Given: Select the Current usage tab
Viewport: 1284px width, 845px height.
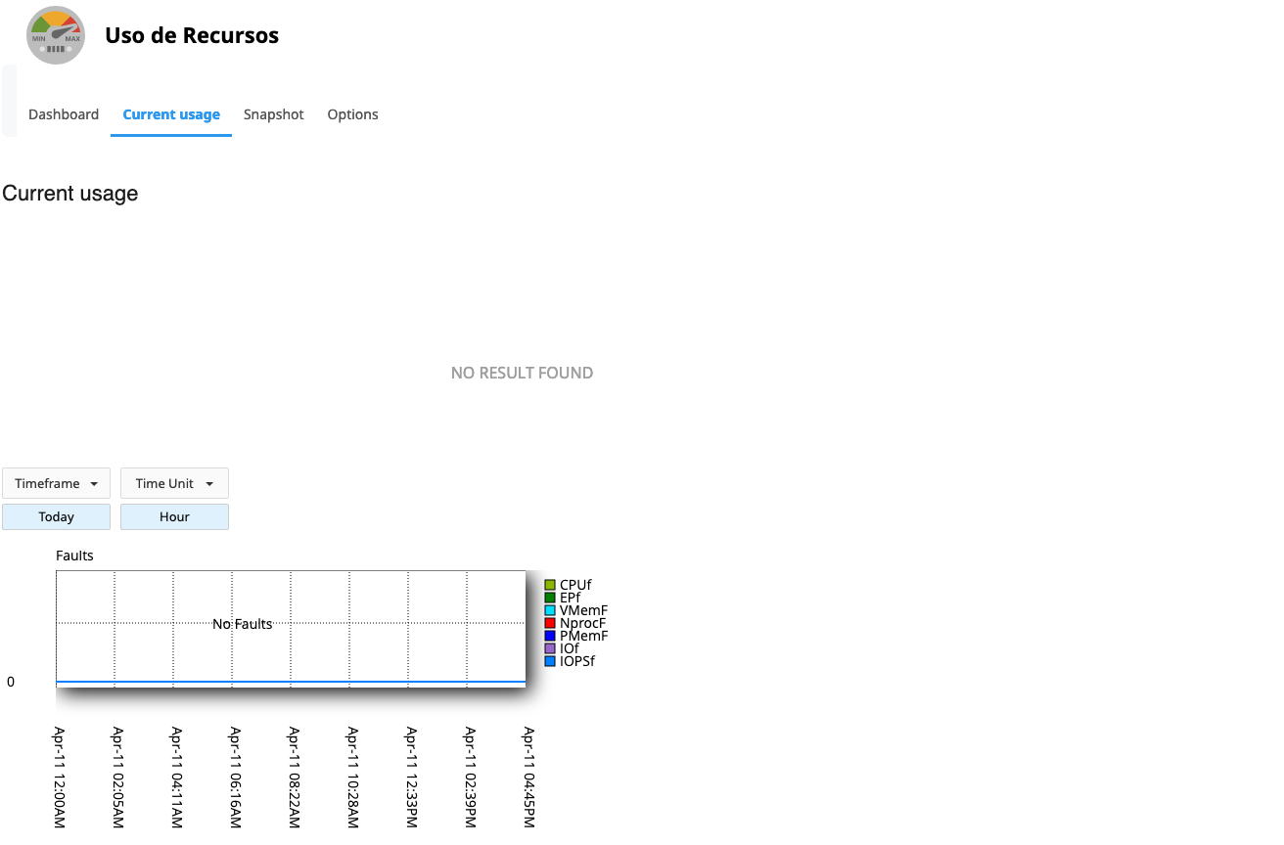Looking at the screenshot, I should coord(171,114).
